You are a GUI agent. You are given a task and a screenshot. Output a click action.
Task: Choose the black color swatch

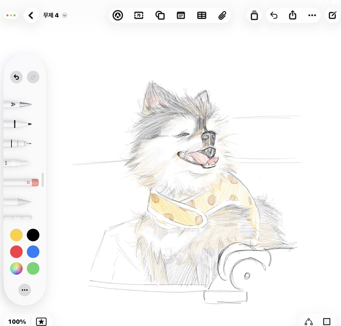(33, 235)
